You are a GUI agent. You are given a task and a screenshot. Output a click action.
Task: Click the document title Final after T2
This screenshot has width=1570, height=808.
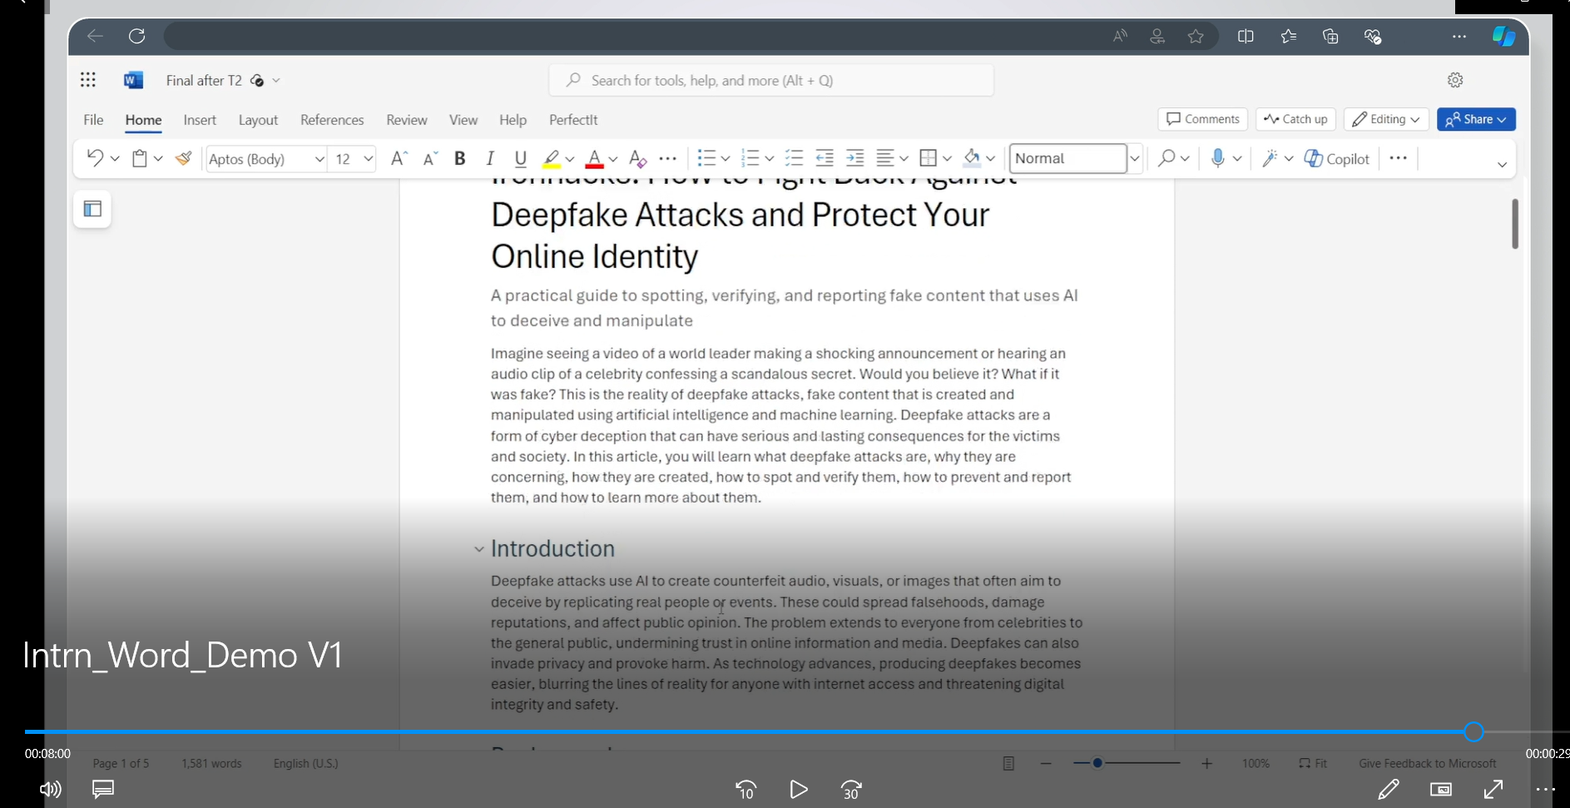coord(204,81)
